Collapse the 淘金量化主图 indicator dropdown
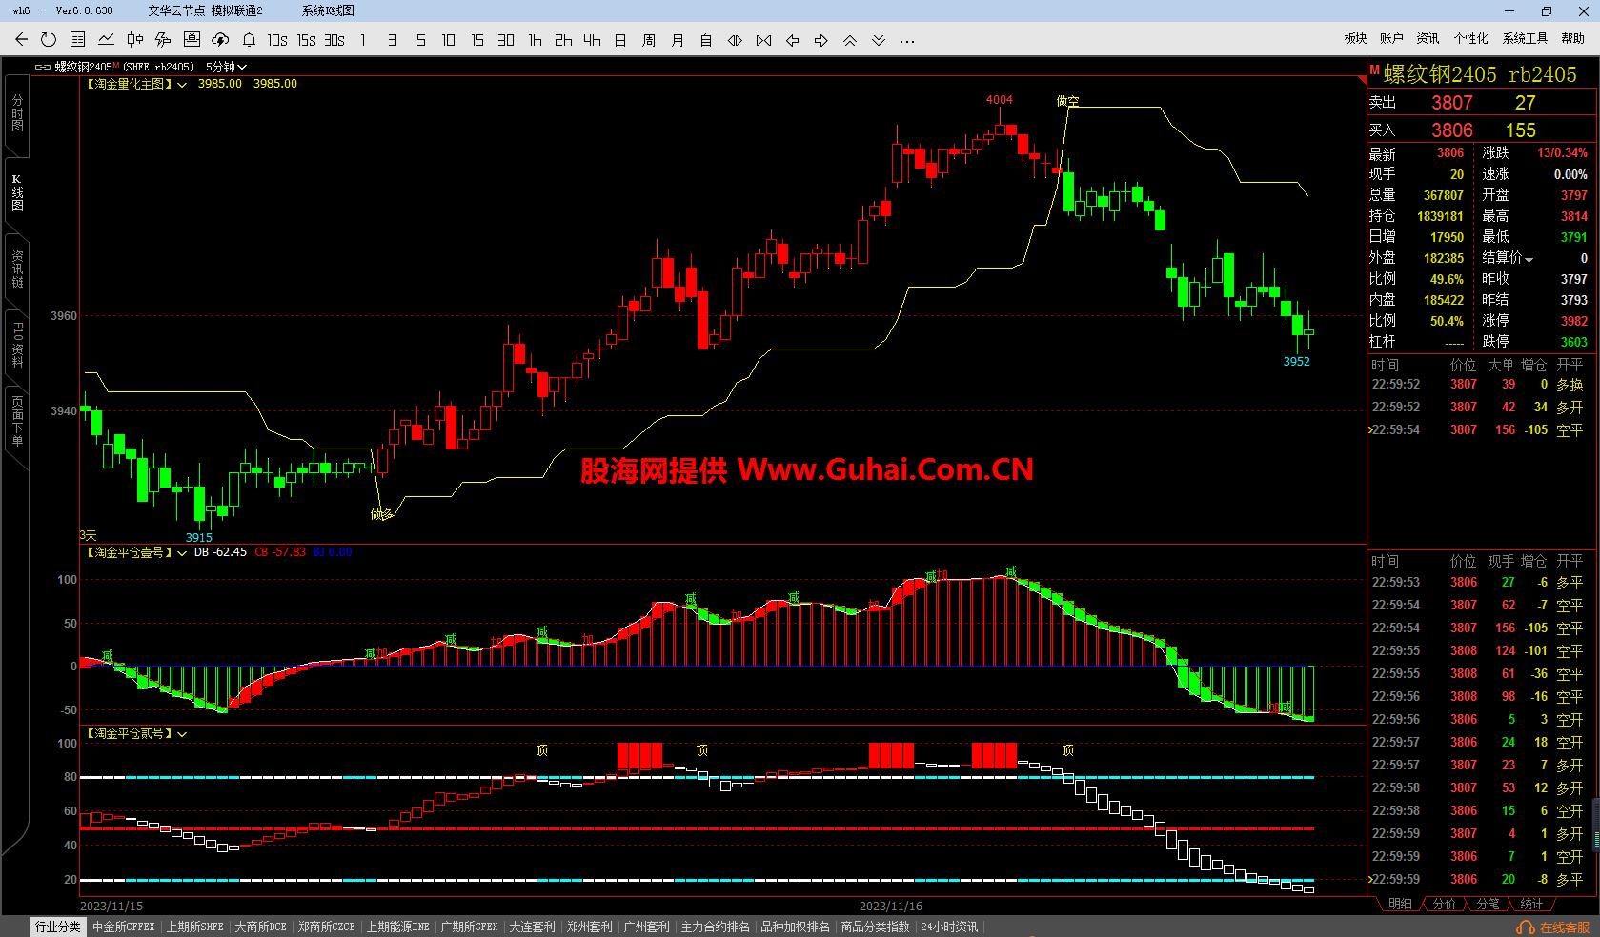This screenshot has height=937, width=1600. (182, 84)
